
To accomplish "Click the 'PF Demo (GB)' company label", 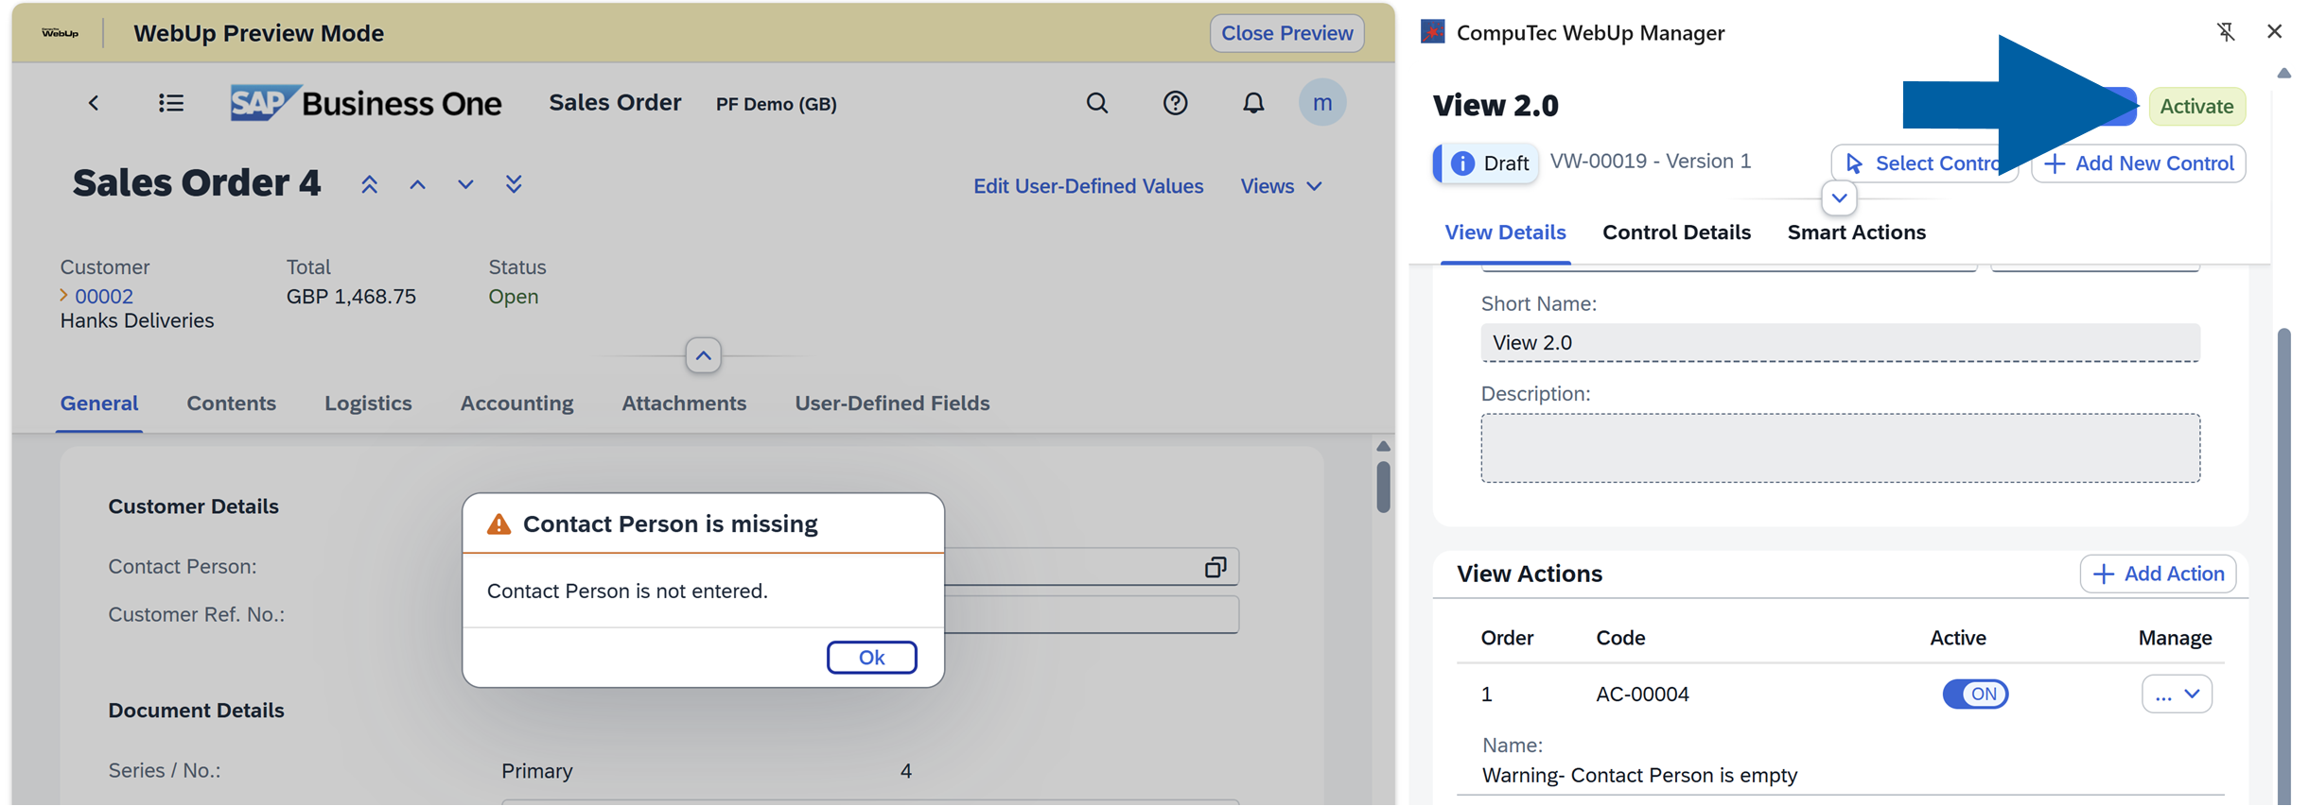I will 776,104.
